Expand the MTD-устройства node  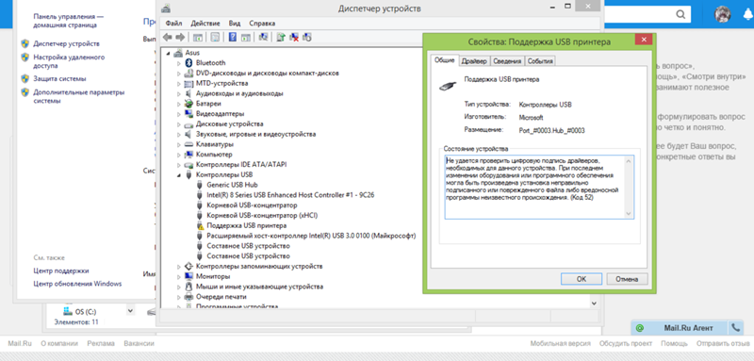[x=179, y=83]
